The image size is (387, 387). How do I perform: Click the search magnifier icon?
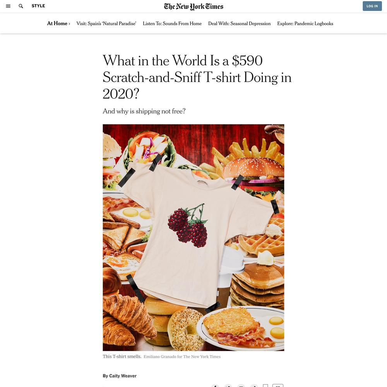coord(21,6)
